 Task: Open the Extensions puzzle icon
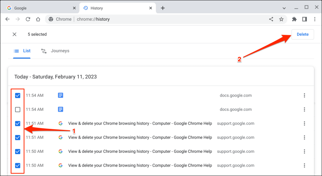[294, 19]
